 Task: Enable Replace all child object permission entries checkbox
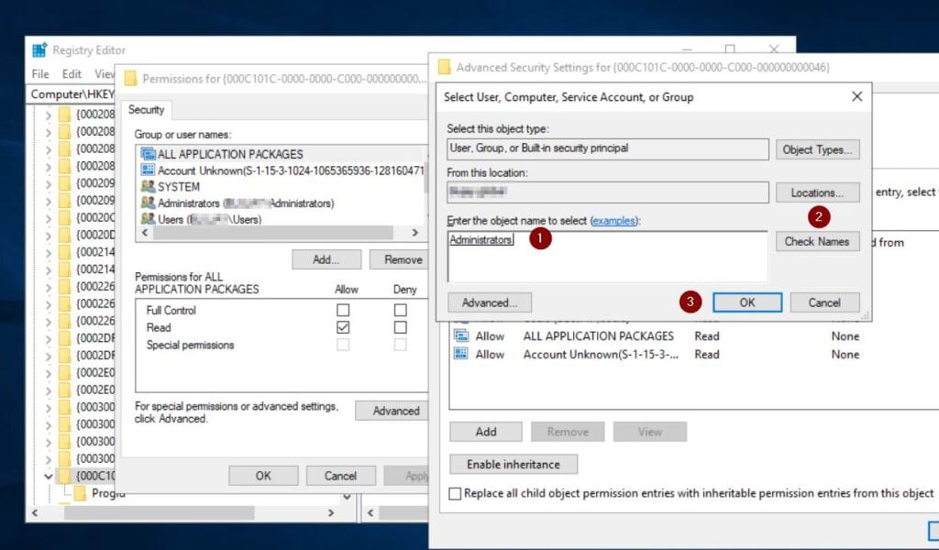coord(455,493)
